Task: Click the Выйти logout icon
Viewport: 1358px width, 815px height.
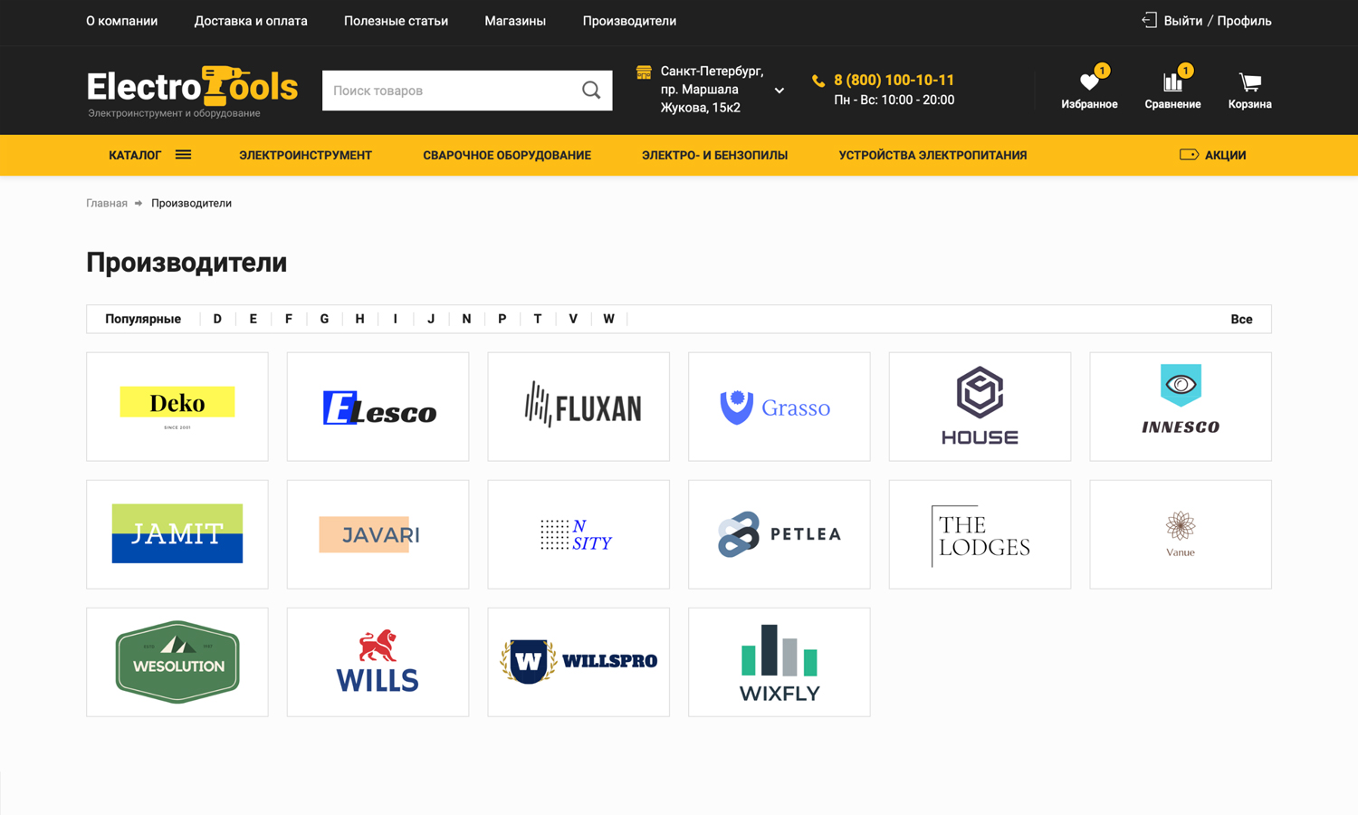Action: (x=1149, y=21)
